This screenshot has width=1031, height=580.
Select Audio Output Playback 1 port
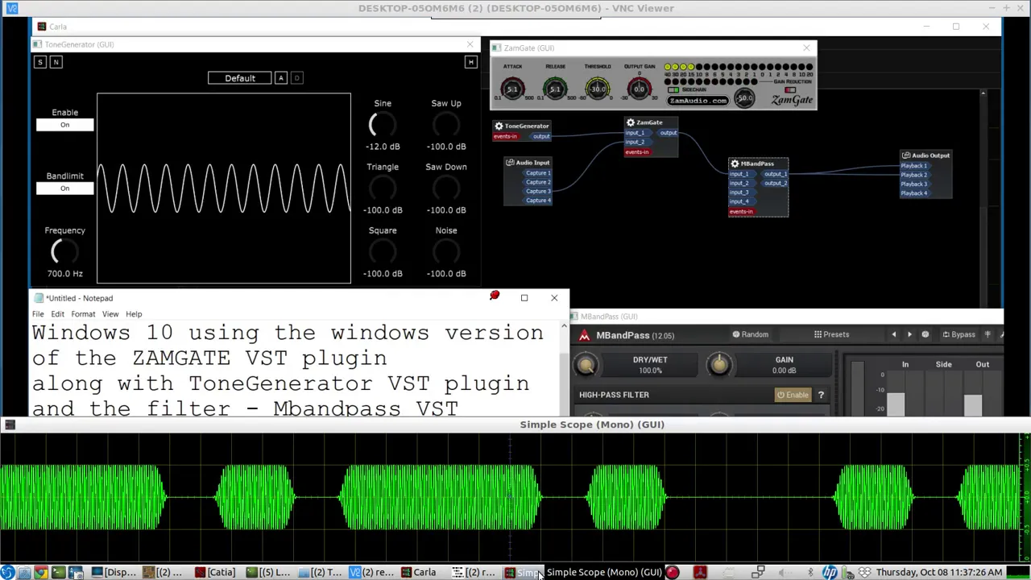[x=914, y=166]
